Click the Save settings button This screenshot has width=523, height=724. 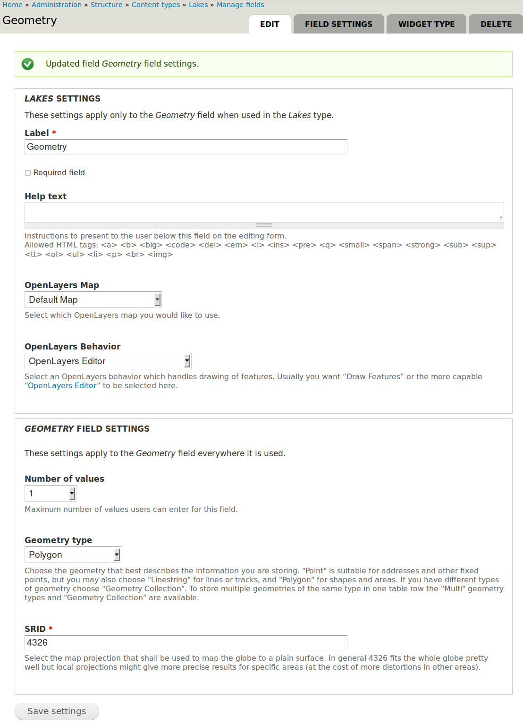pyautogui.click(x=57, y=711)
